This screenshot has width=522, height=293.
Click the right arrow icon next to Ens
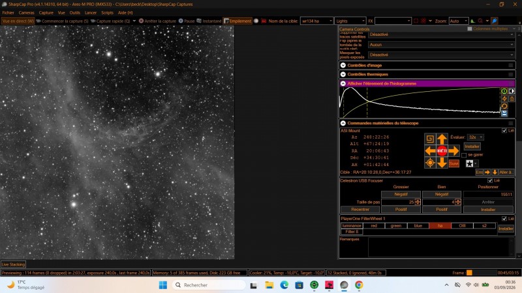(487, 172)
